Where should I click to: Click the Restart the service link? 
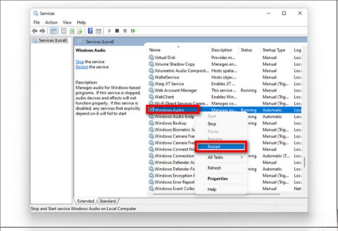(82, 67)
